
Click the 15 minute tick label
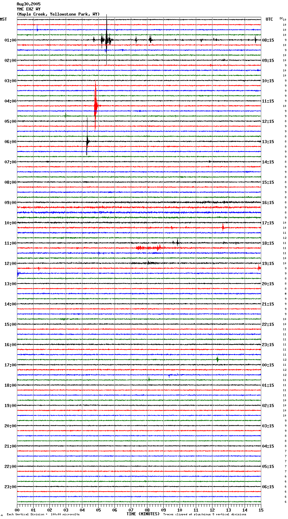(x=261, y=510)
